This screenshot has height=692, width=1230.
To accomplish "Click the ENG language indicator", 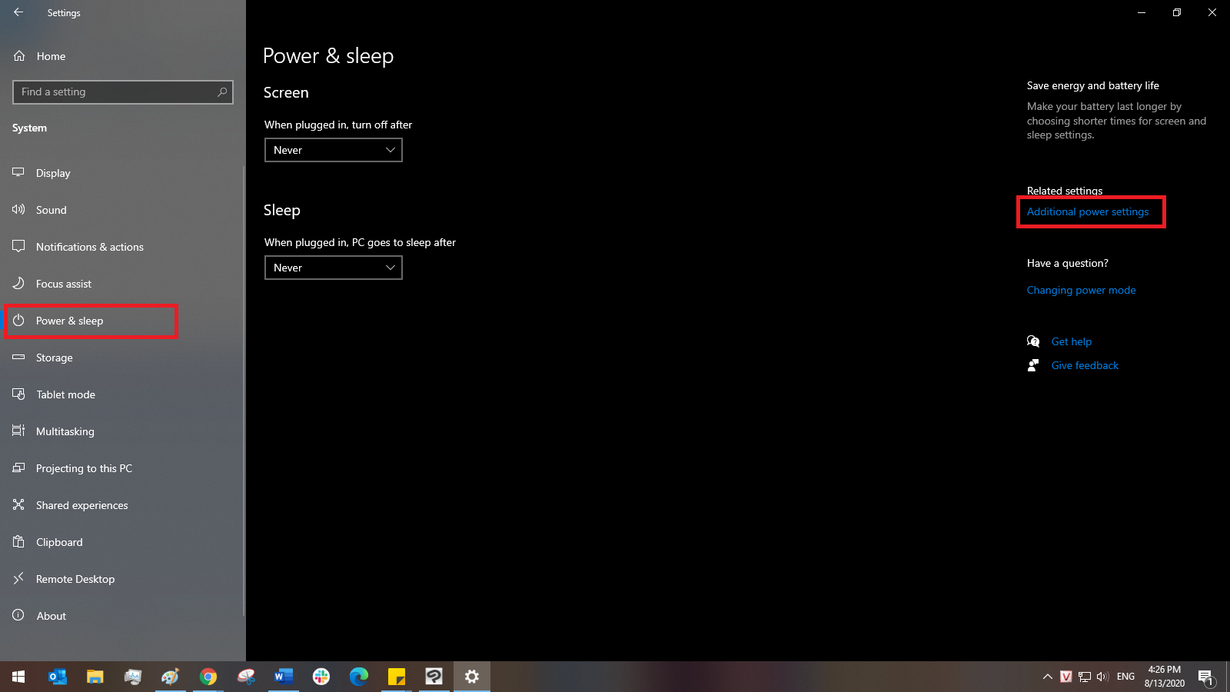I will [1125, 677].
